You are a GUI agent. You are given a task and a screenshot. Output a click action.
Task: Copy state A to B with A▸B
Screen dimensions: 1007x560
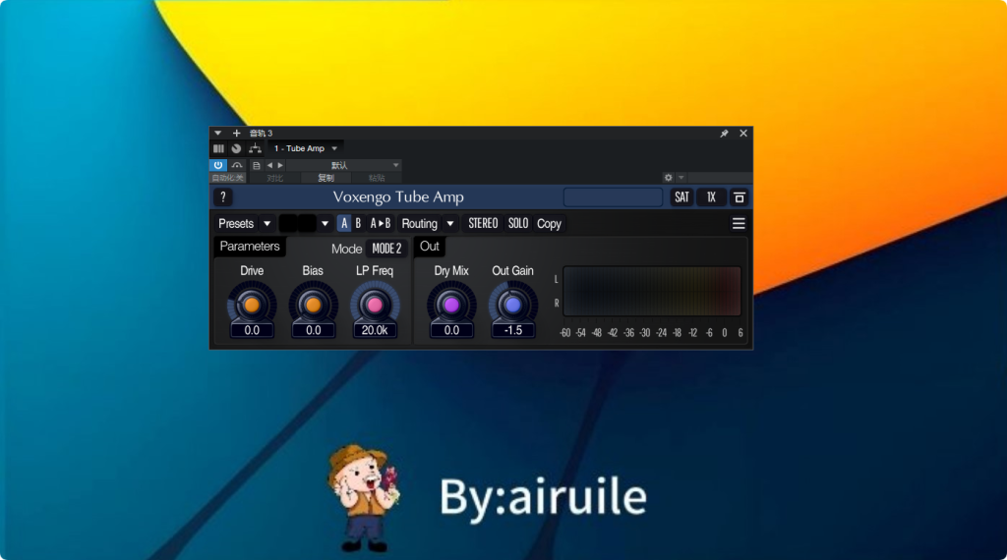pos(381,223)
